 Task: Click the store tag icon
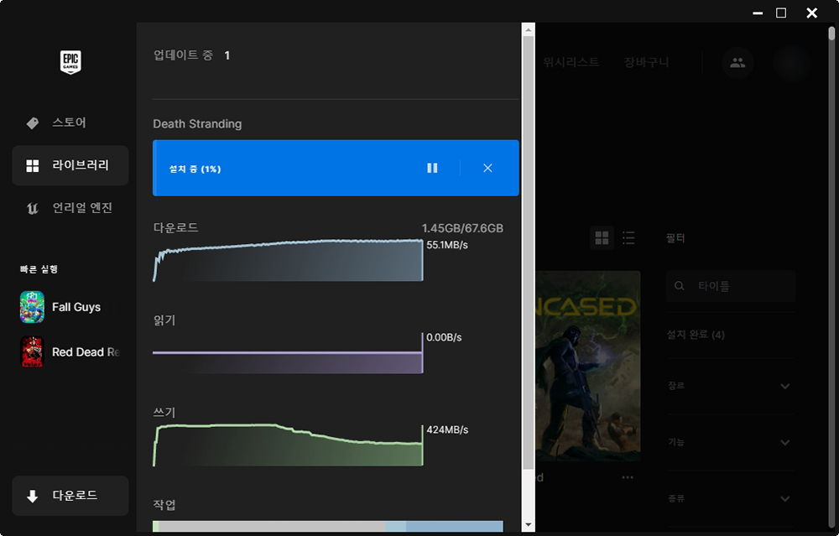33,123
